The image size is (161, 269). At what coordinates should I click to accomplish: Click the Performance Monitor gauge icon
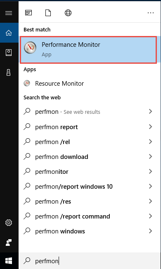[30, 48]
